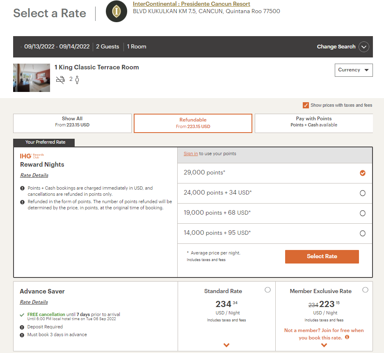Switch to the Show All tab
The height and width of the screenshot is (353, 384).
(72, 123)
